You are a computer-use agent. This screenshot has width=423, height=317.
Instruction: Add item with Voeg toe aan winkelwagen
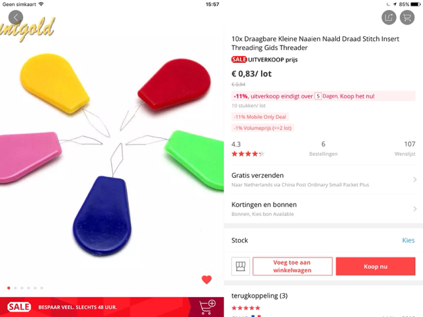292,266
